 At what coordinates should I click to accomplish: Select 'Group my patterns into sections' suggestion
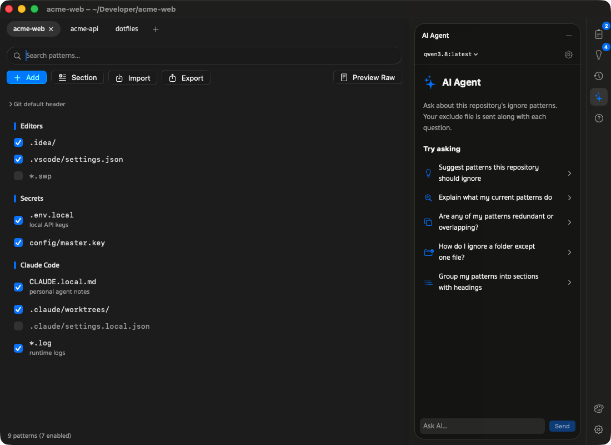(498, 282)
